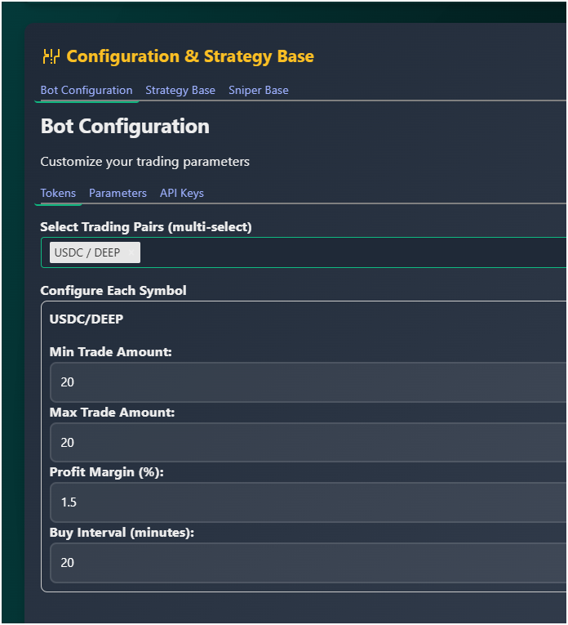Select the Tokens sub-tab

click(x=58, y=193)
